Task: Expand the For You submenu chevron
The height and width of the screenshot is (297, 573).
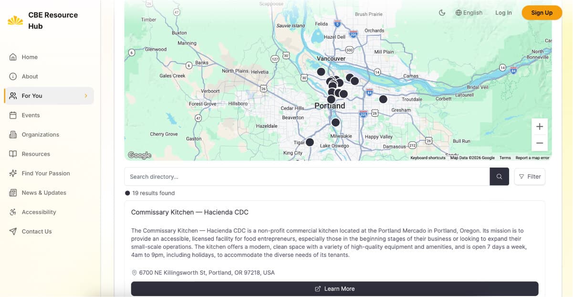Action: tap(86, 96)
